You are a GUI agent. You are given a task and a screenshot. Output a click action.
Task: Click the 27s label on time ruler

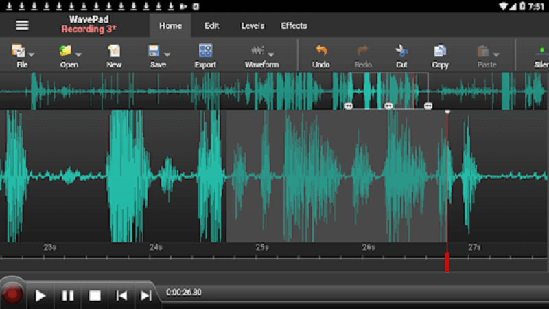(474, 247)
